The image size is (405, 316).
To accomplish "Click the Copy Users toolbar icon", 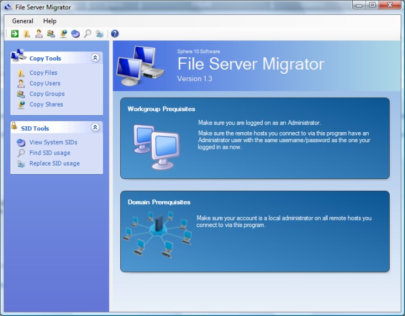I will 39,34.
